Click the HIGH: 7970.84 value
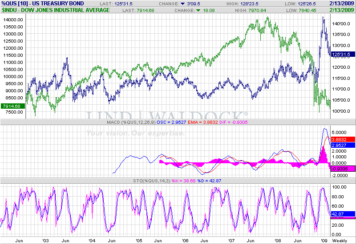The height and width of the screenshot is (244, 356). tap(251, 10)
